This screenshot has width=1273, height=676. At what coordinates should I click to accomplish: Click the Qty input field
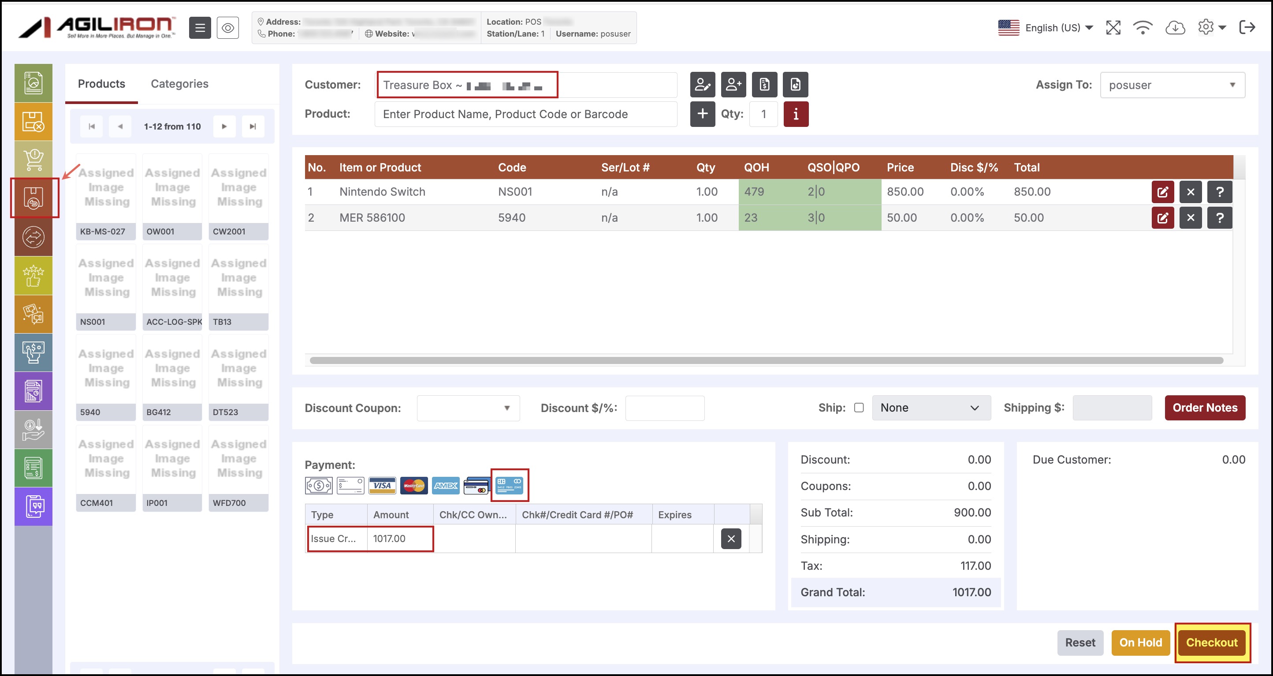(763, 114)
